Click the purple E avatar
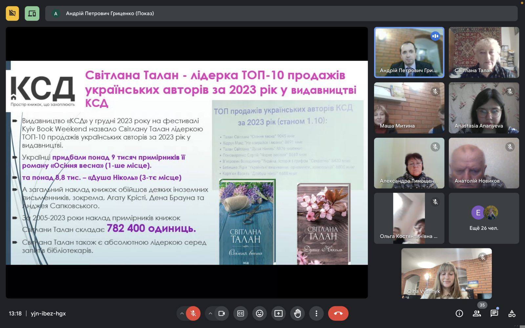This screenshot has width=525, height=328. 478,213
